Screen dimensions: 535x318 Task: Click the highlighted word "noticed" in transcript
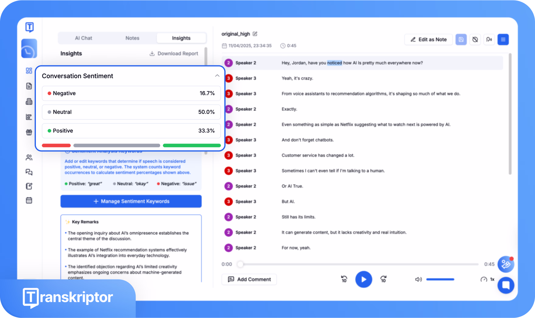(x=334, y=63)
